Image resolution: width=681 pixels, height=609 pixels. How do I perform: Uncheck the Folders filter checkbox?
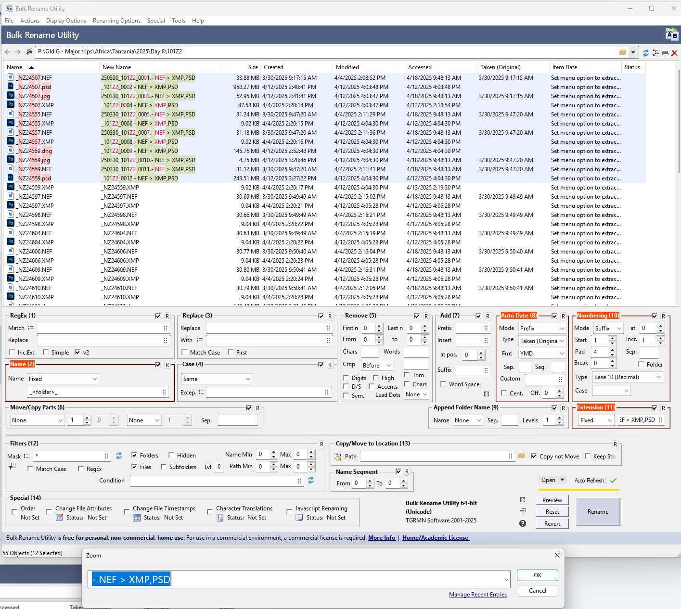click(134, 455)
